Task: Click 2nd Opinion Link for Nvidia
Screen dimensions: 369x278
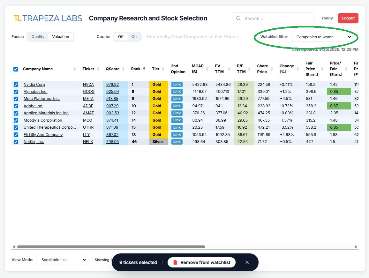Action: (177, 84)
